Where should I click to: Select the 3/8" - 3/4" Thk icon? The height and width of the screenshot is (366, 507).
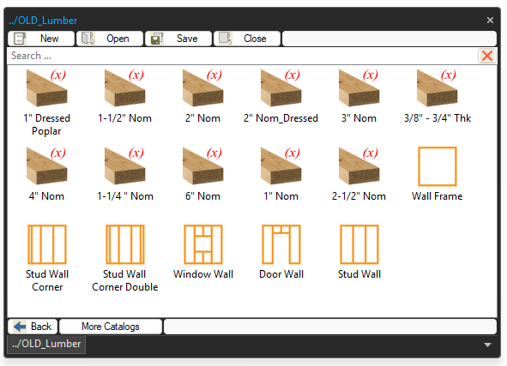tap(438, 88)
